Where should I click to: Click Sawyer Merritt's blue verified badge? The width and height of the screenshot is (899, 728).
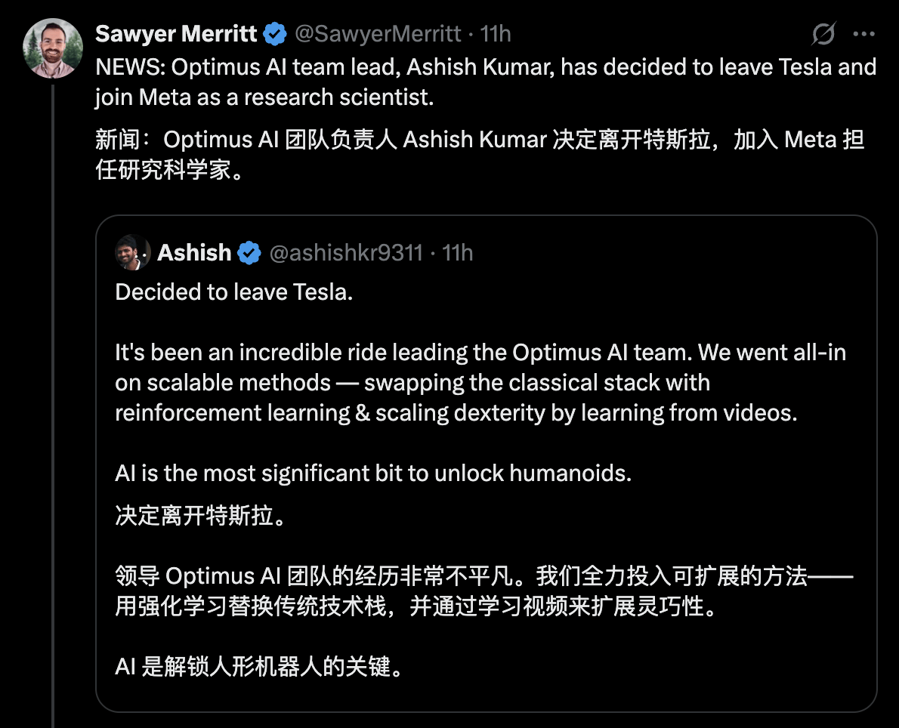275,34
